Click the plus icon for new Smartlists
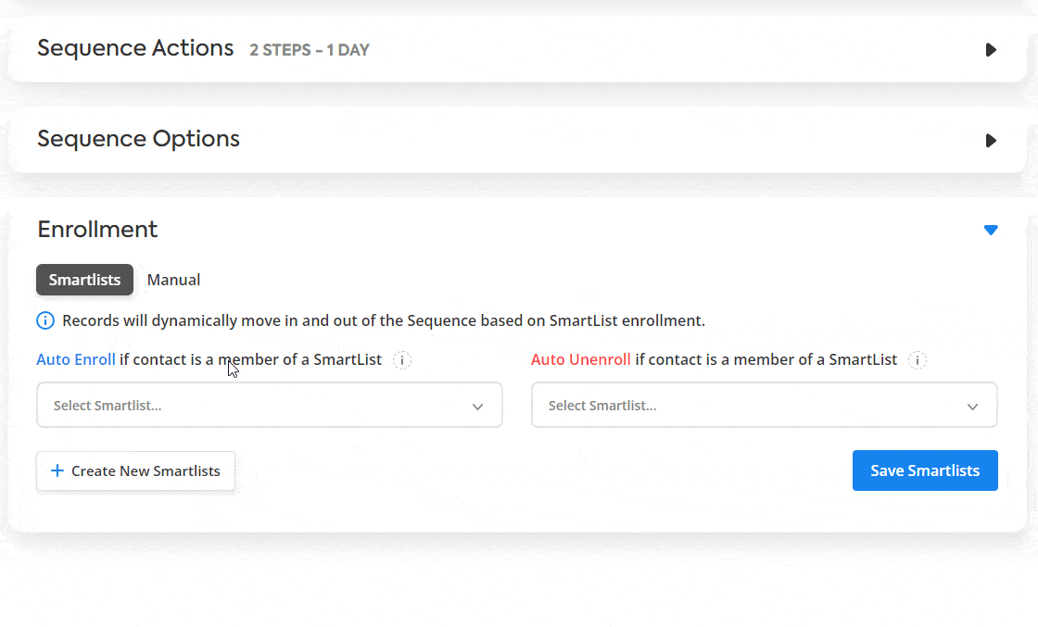Viewport: 1038px width, 627px height. [x=57, y=470]
